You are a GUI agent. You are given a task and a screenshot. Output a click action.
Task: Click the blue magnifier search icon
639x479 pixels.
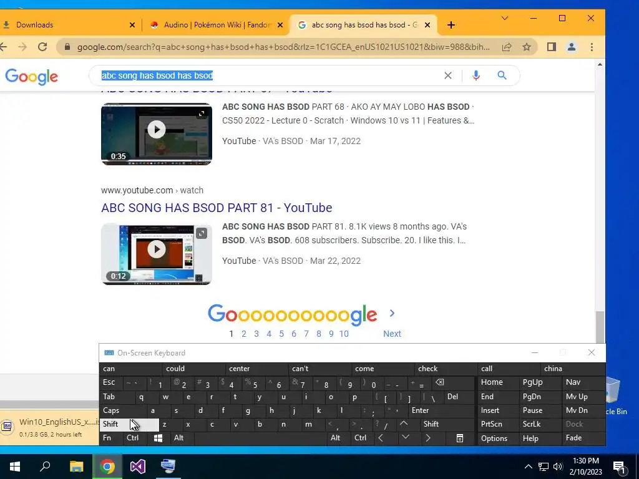pyautogui.click(x=502, y=75)
